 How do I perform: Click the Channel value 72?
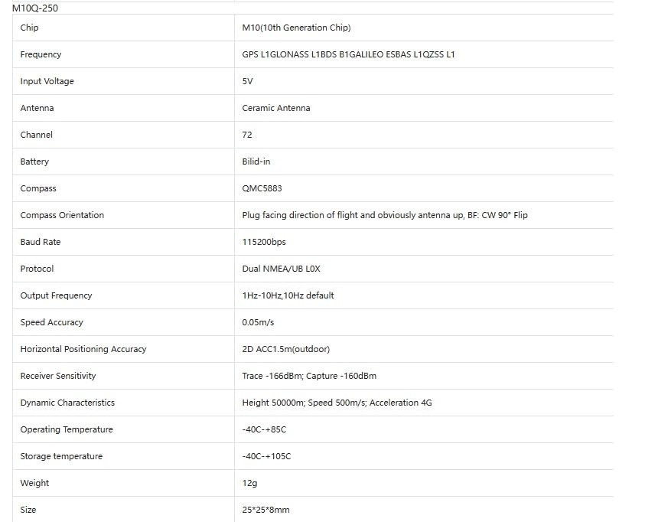[246, 135]
